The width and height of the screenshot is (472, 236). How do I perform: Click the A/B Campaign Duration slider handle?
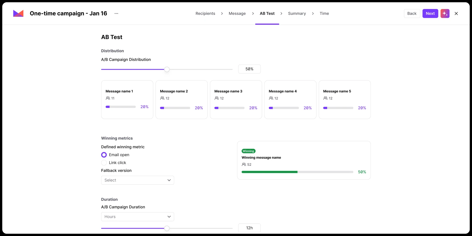pos(167,228)
